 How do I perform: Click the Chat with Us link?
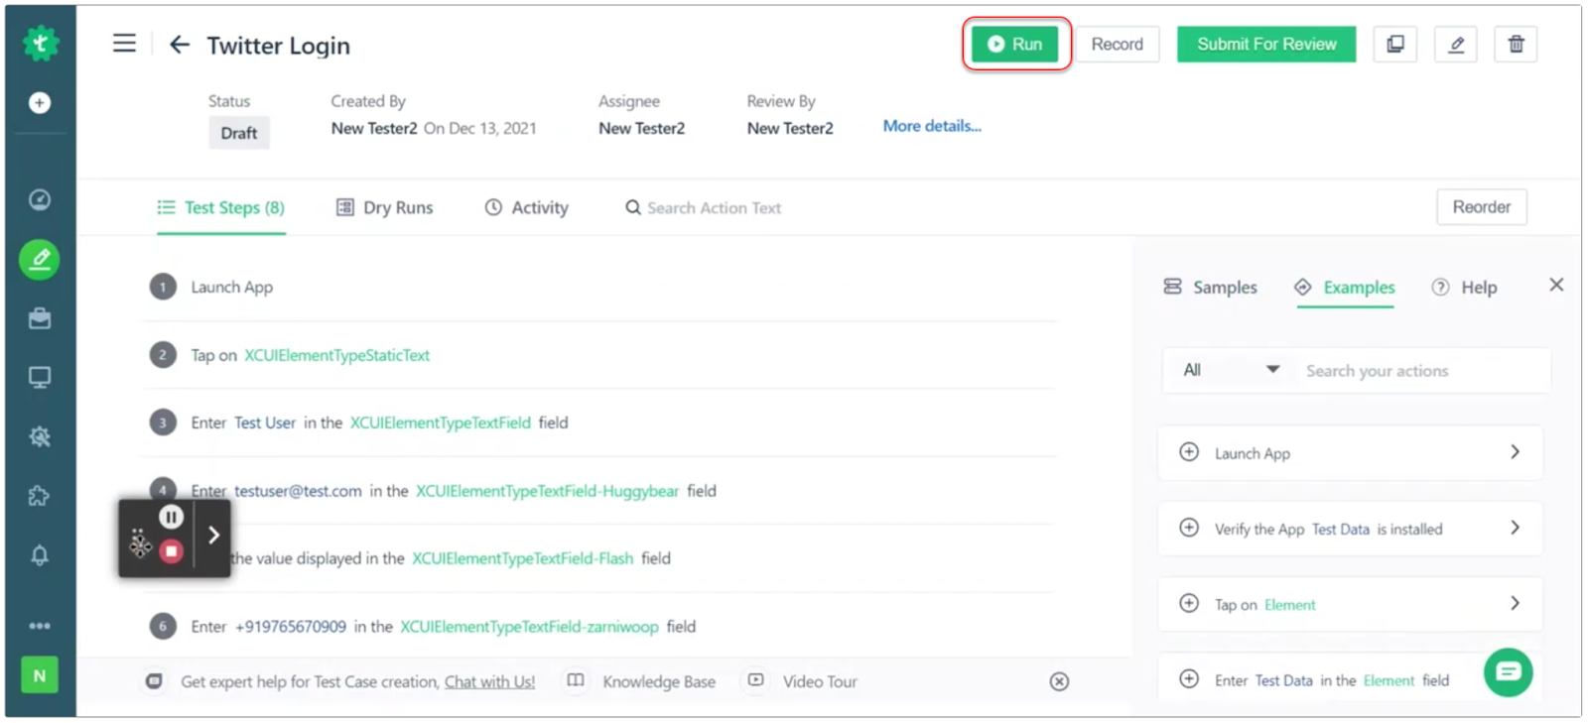489,681
